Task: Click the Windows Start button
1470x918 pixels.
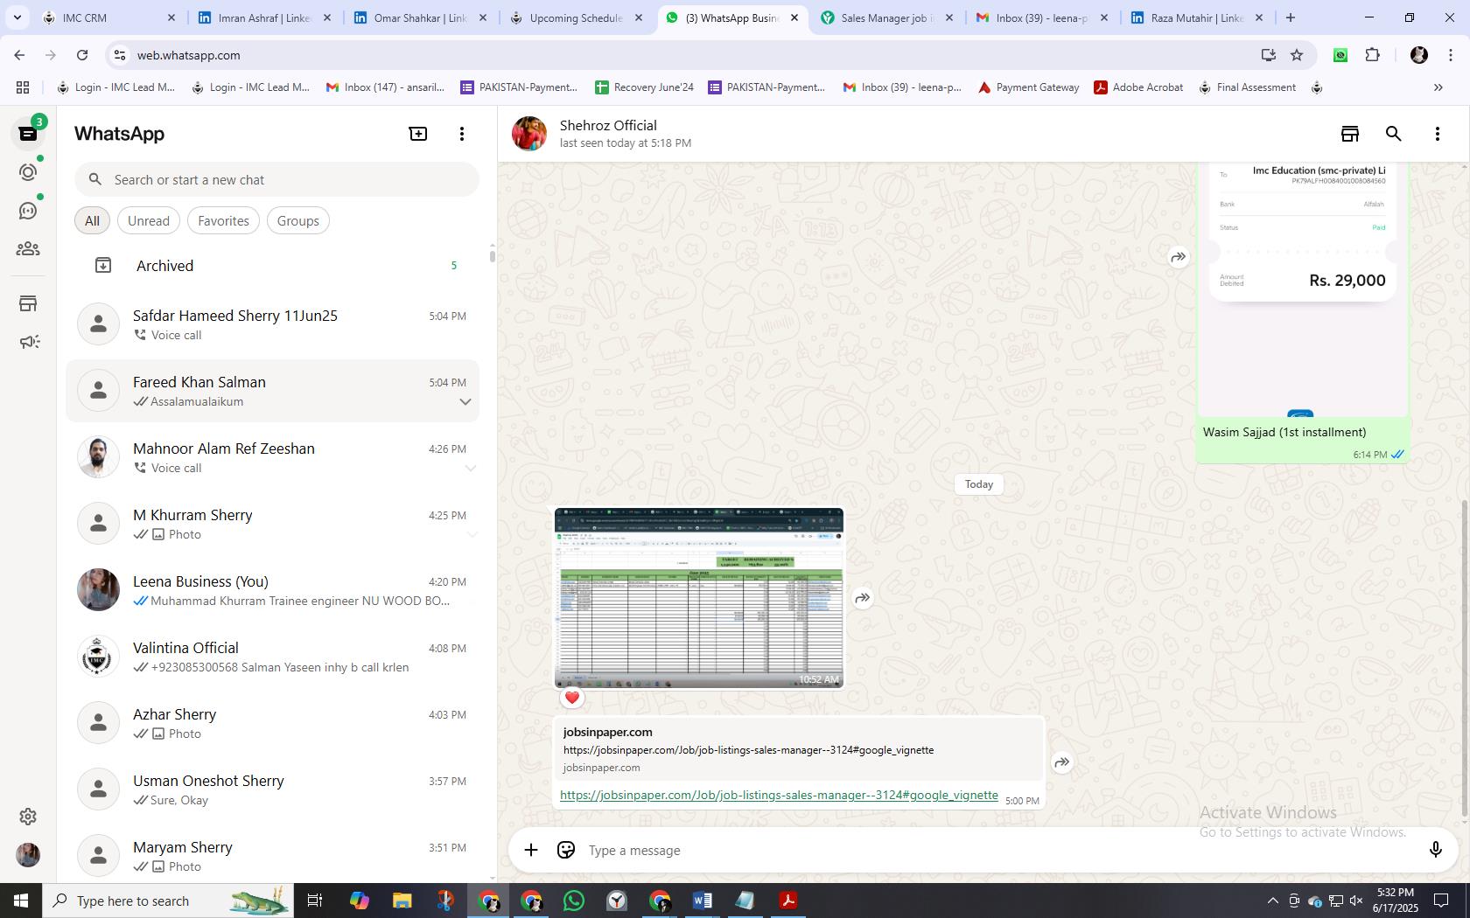Action: click(x=21, y=901)
